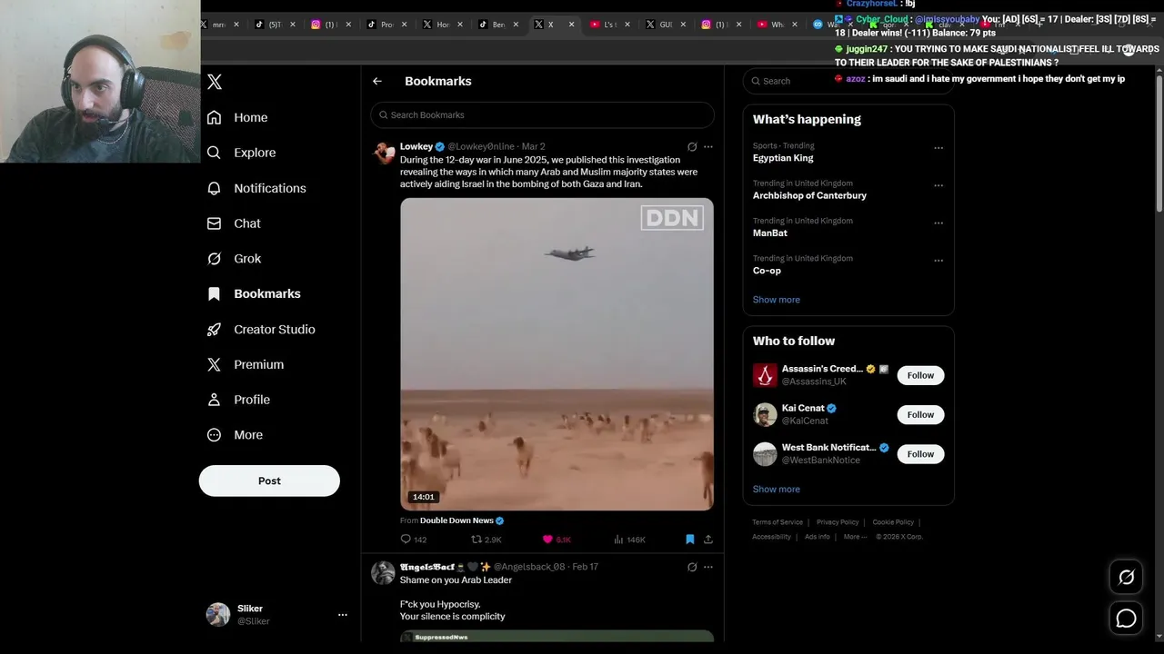This screenshot has height=654, width=1164.
Task: Open Notifications page
Action: pos(256,188)
